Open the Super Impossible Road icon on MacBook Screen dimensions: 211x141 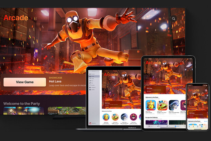pos(124,117)
